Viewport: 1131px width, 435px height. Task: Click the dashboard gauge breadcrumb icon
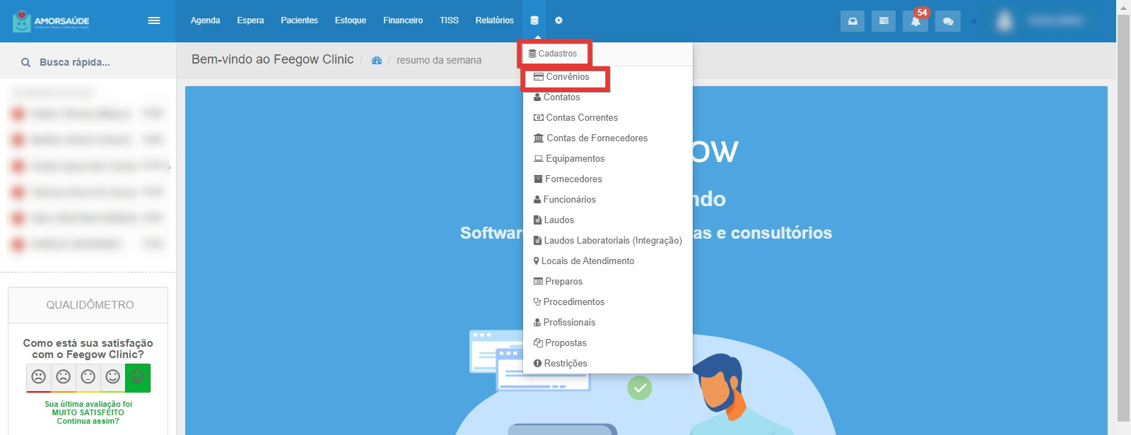pos(377,61)
